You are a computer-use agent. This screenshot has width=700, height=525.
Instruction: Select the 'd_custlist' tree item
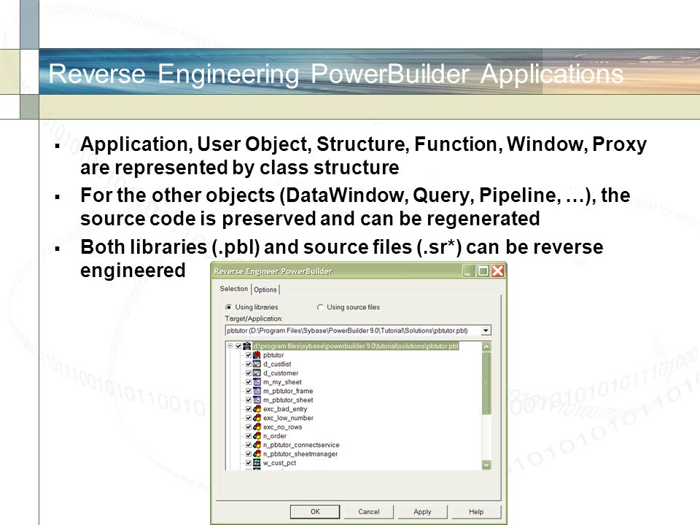point(277,364)
